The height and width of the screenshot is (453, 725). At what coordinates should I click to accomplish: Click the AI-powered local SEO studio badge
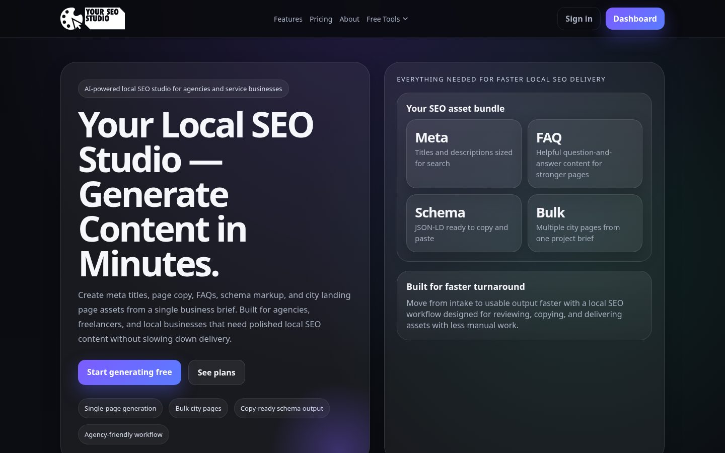pyautogui.click(x=183, y=89)
